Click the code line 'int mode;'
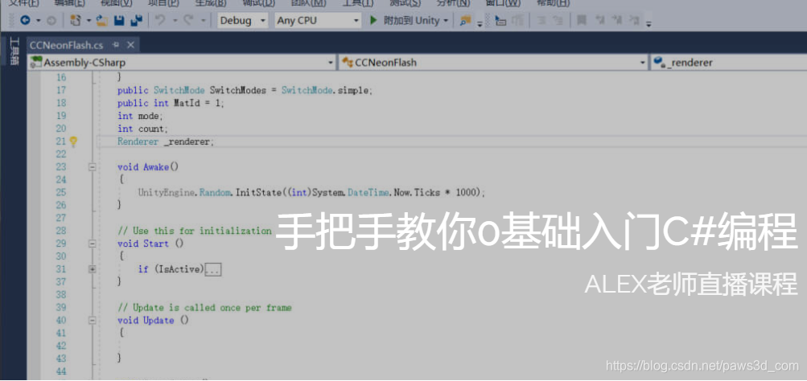Viewport: 807px width, 381px height. (x=140, y=117)
